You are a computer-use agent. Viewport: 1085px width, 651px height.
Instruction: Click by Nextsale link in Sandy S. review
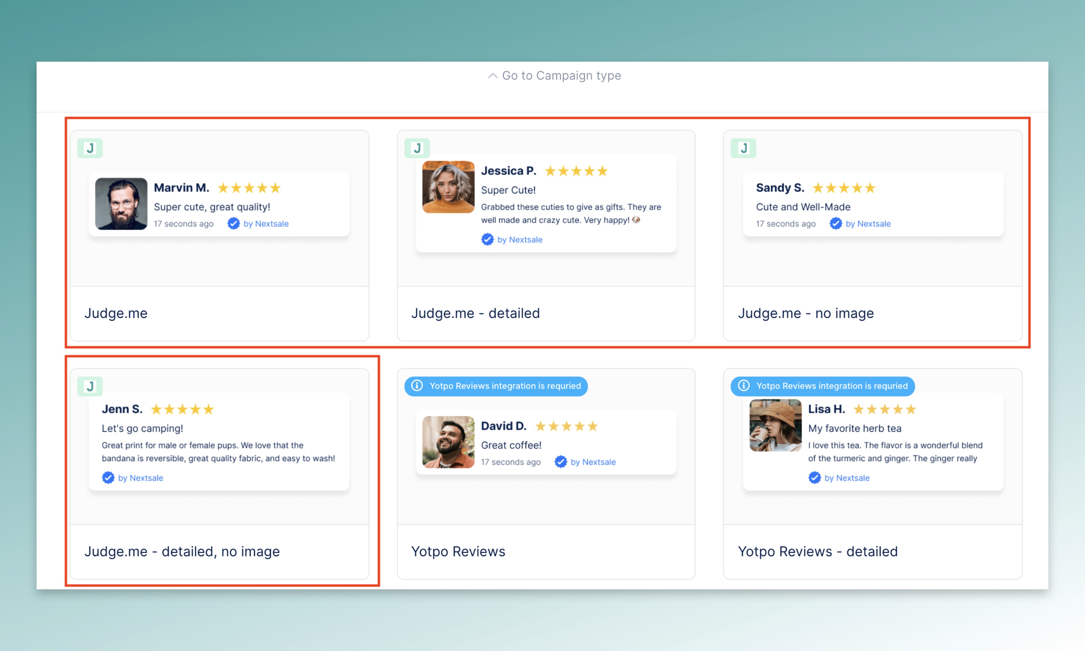tap(868, 224)
